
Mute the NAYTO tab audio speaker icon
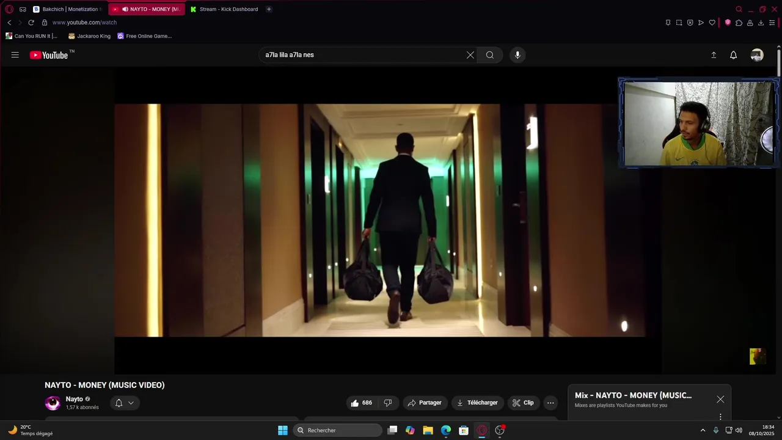(125, 9)
